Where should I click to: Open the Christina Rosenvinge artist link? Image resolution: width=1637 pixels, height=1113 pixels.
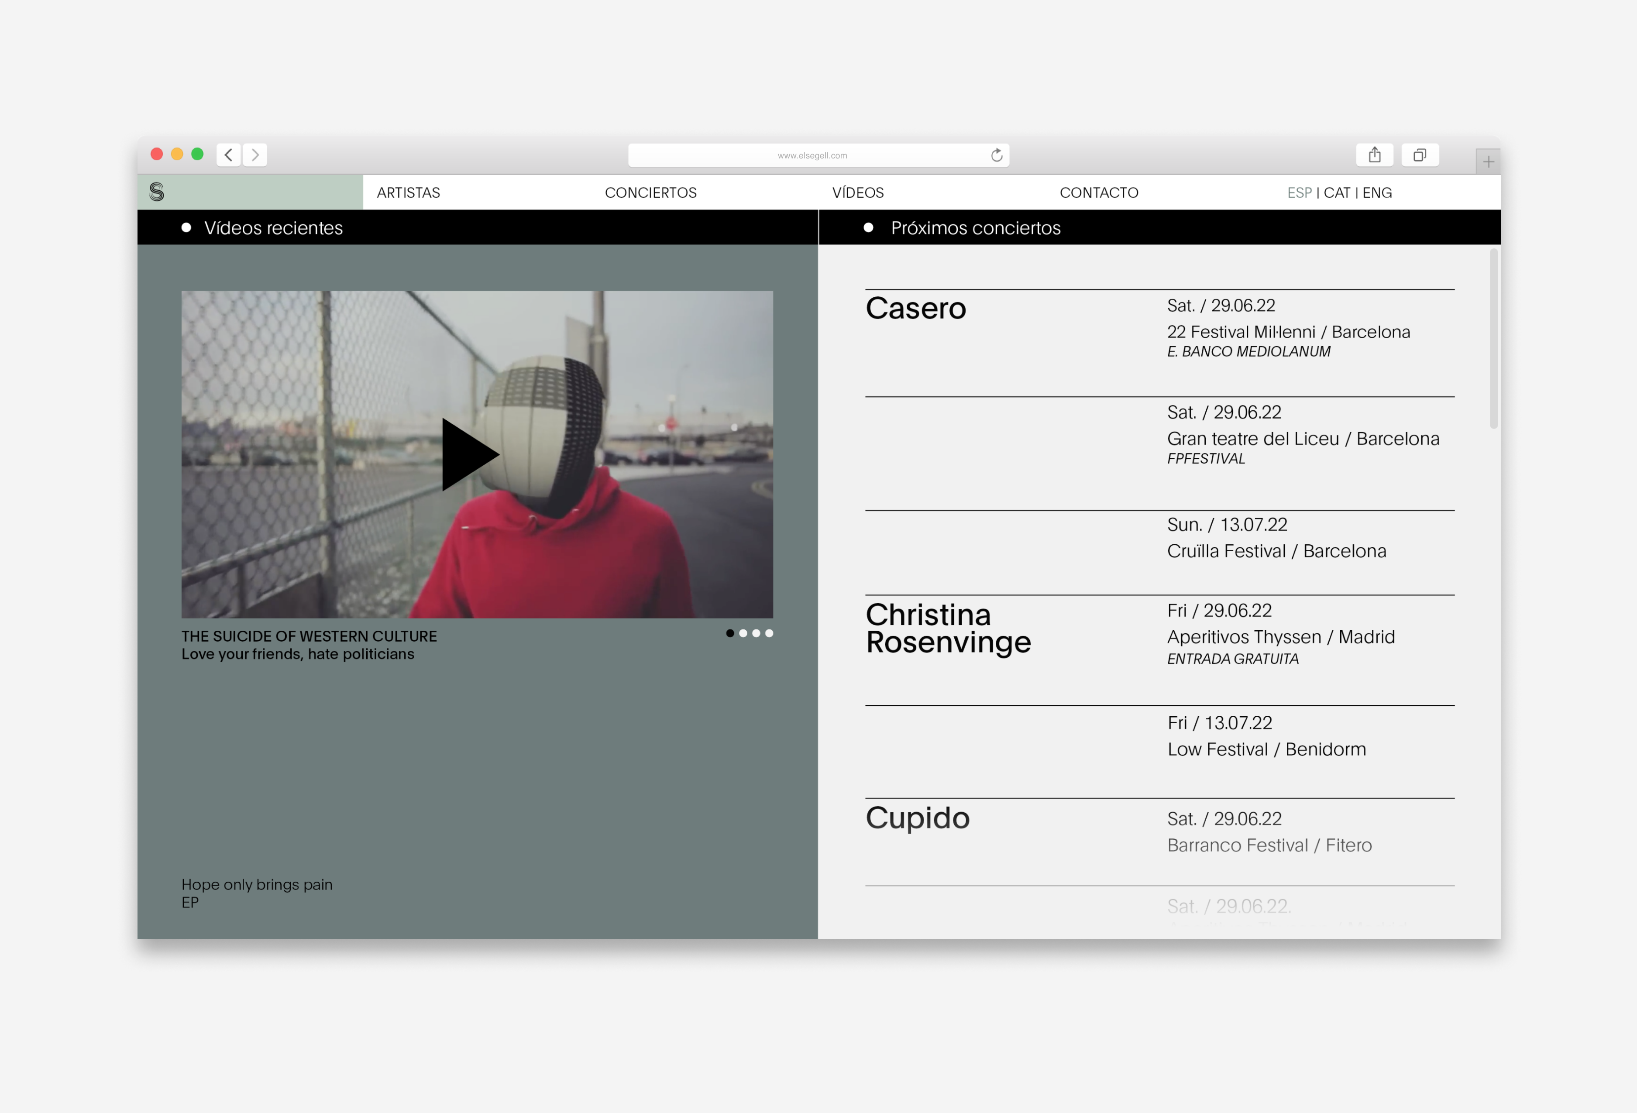pos(947,628)
